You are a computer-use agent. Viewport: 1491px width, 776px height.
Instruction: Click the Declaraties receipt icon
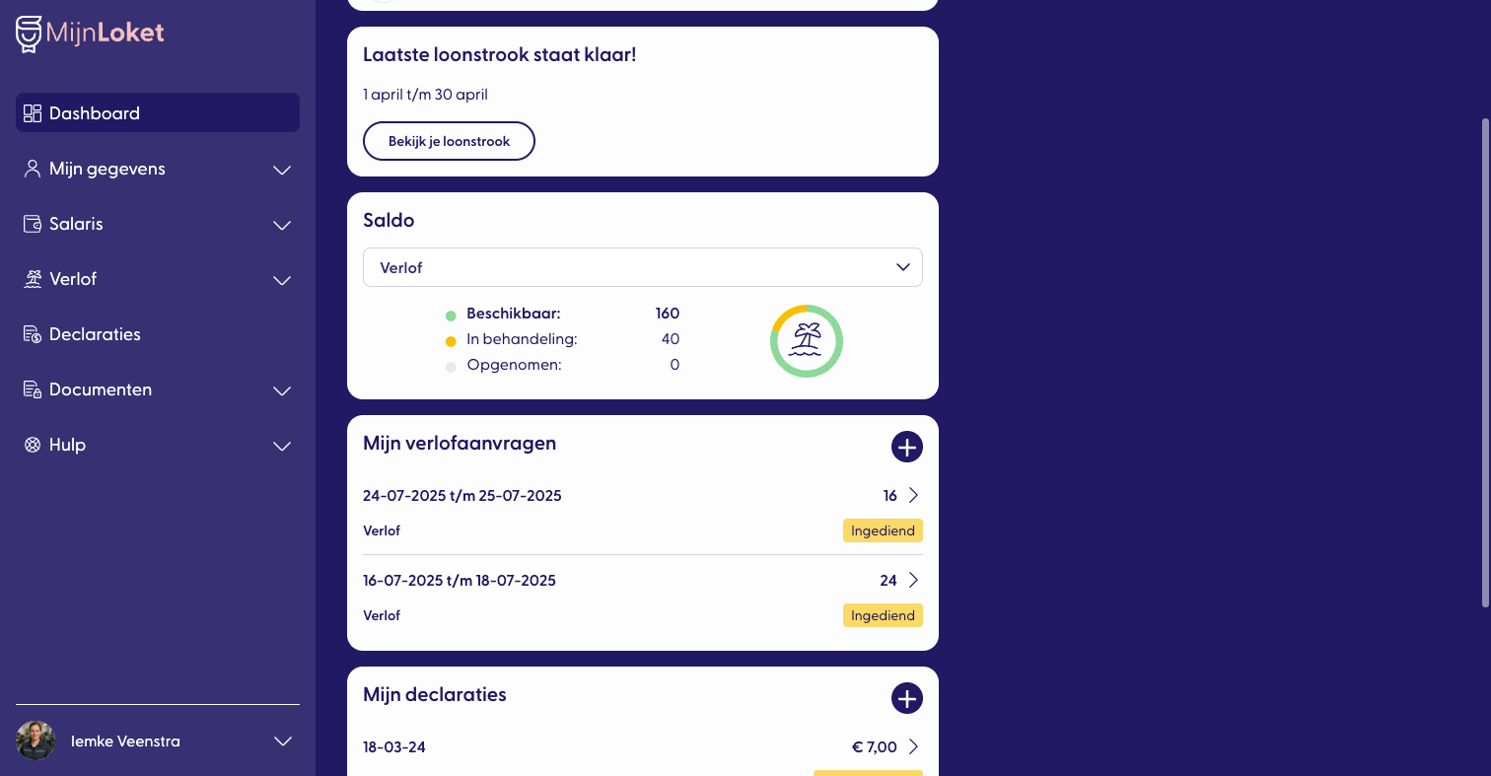coord(33,334)
